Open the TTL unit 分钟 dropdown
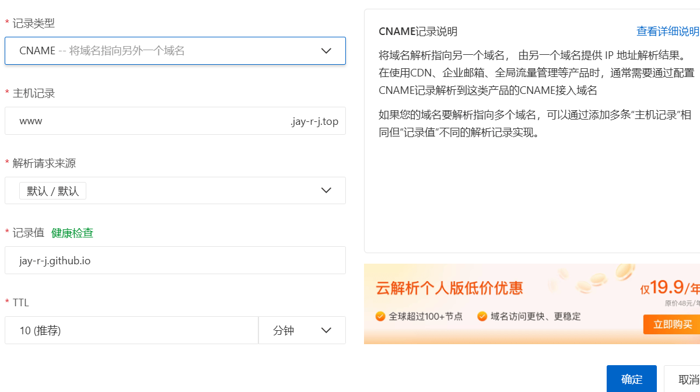Screen dimensions: 700x392 (302, 331)
